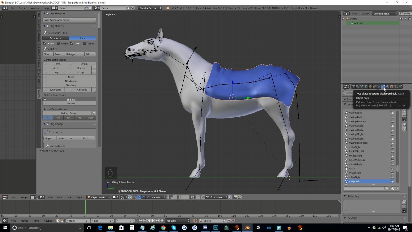
Task: Toggle SL Base deform bone group visibility
Action: coord(45,99)
